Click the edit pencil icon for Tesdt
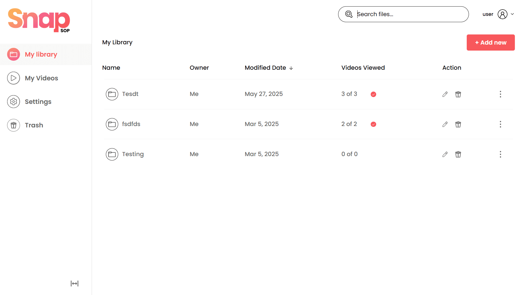525x295 pixels. [x=445, y=94]
